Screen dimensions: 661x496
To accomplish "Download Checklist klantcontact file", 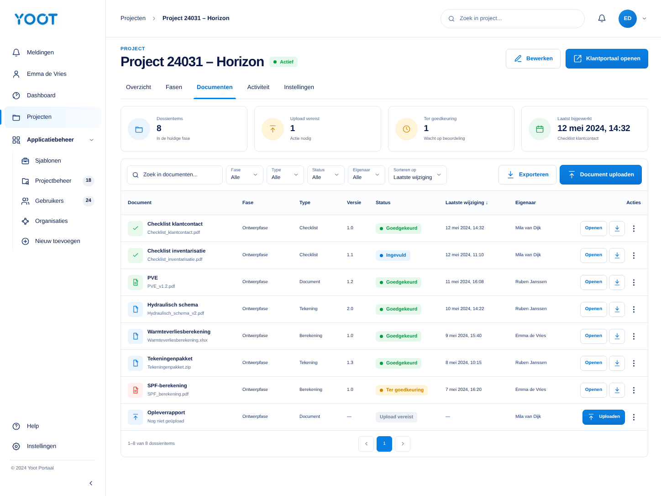I will point(617,228).
